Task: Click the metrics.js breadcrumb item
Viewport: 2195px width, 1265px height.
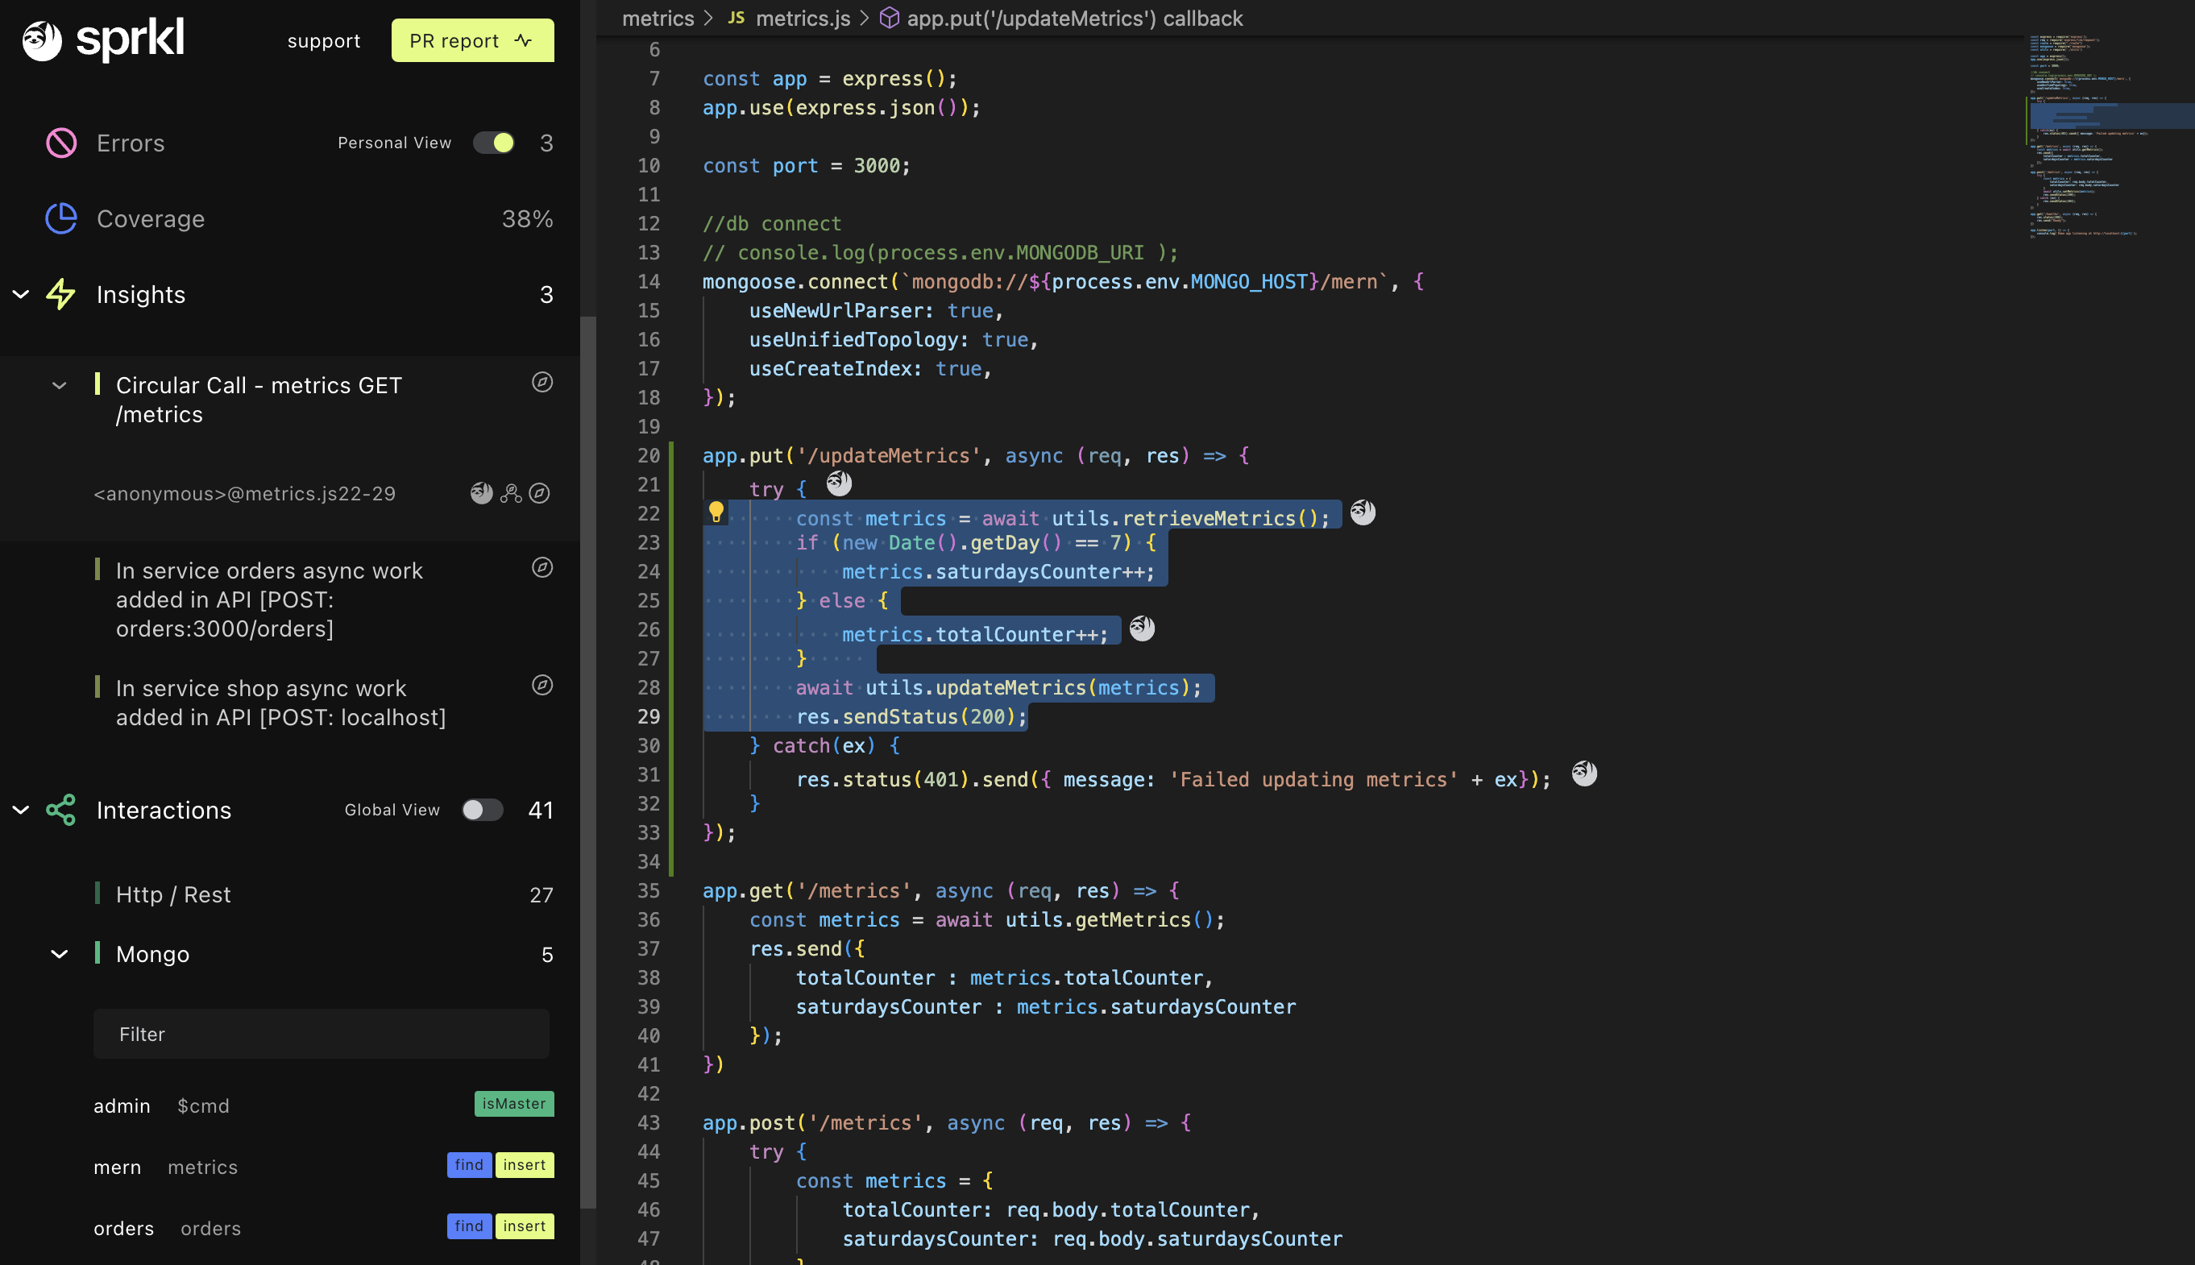Action: pyautogui.click(x=803, y=19)
